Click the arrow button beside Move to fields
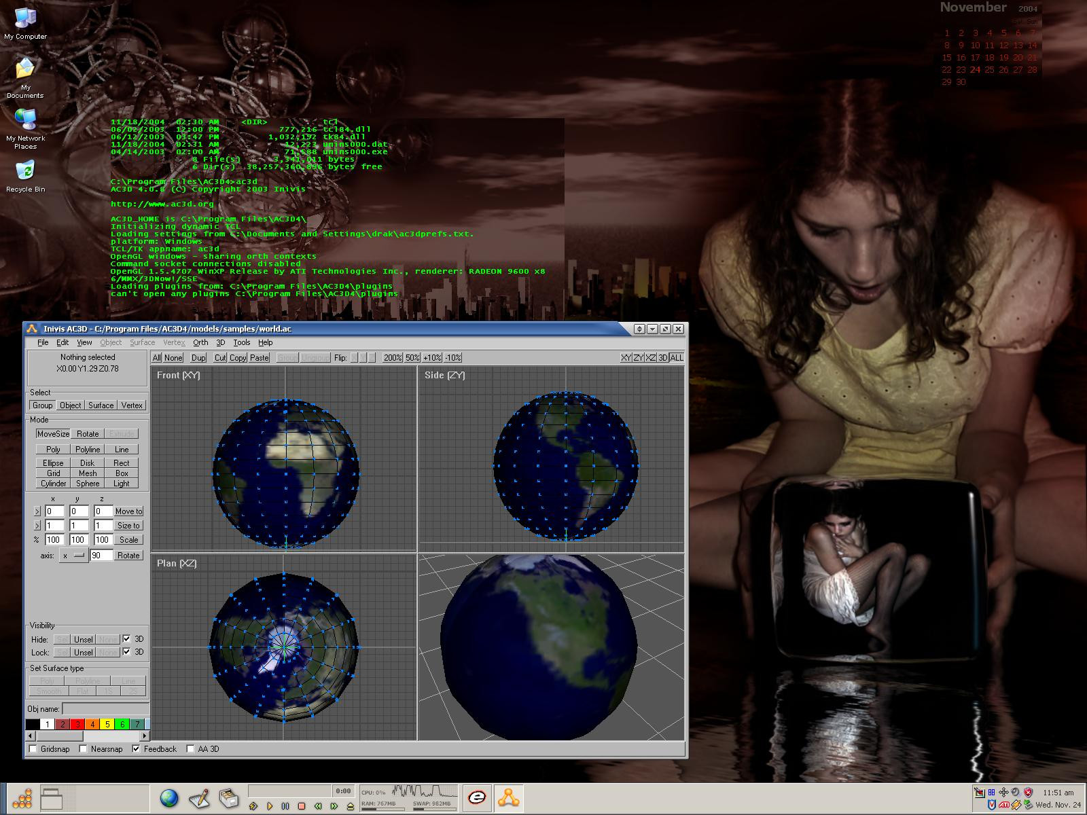The image size is (1087, 815). point(37,511)
